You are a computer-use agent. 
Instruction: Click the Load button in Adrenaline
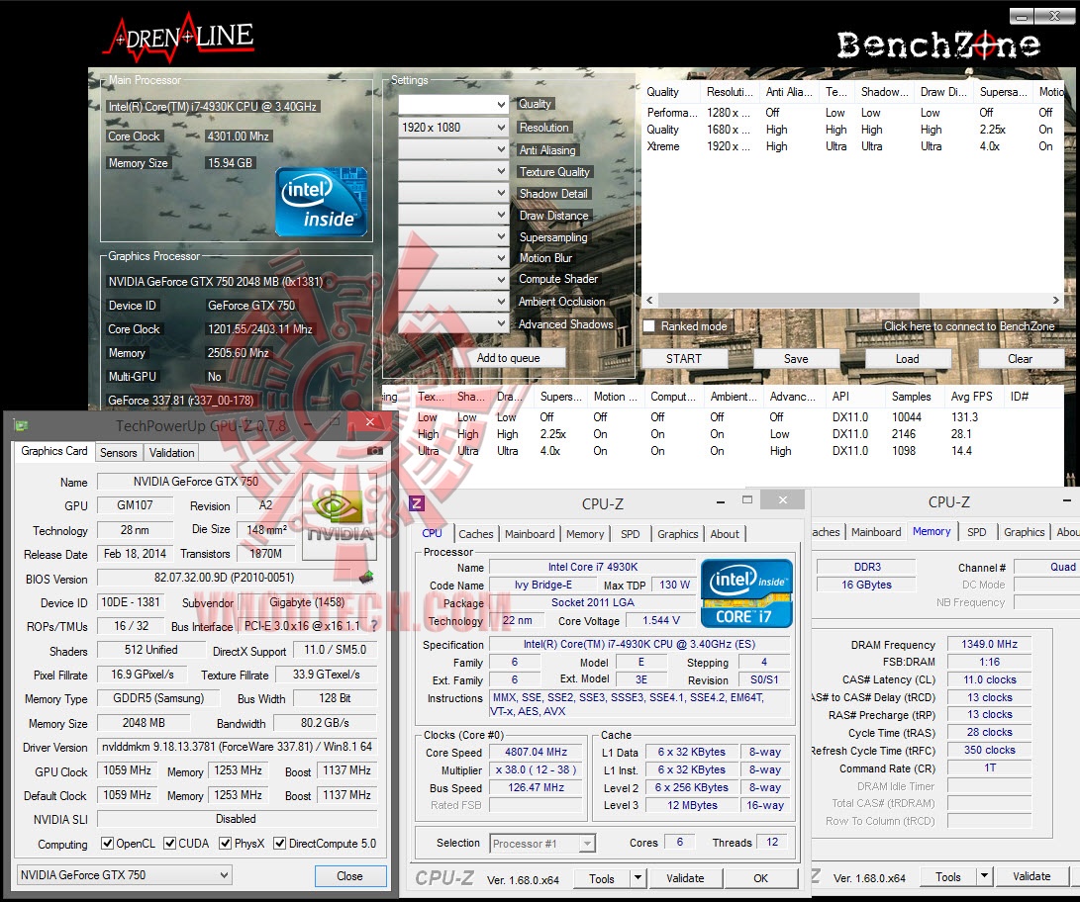908,358
